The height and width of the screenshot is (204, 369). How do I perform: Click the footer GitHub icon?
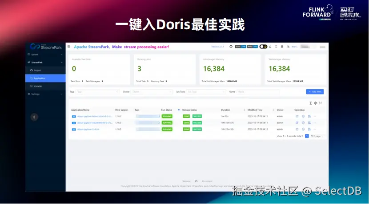pos(196,181)
